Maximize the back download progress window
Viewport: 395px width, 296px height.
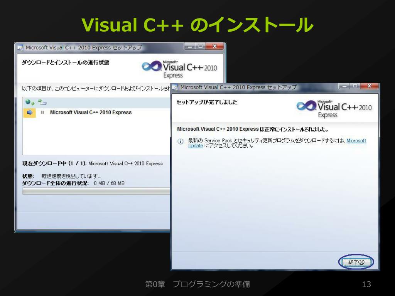[x=201, y=46]
